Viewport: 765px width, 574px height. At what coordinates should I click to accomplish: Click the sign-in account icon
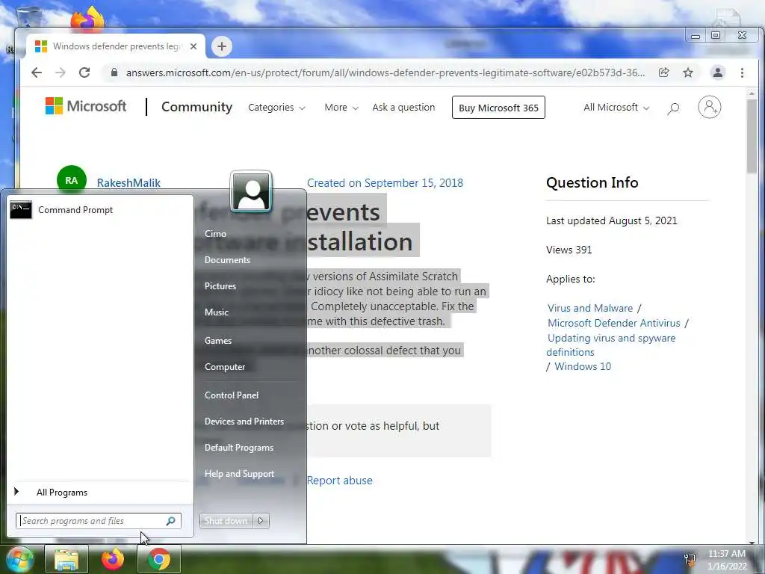pos(710,107)
